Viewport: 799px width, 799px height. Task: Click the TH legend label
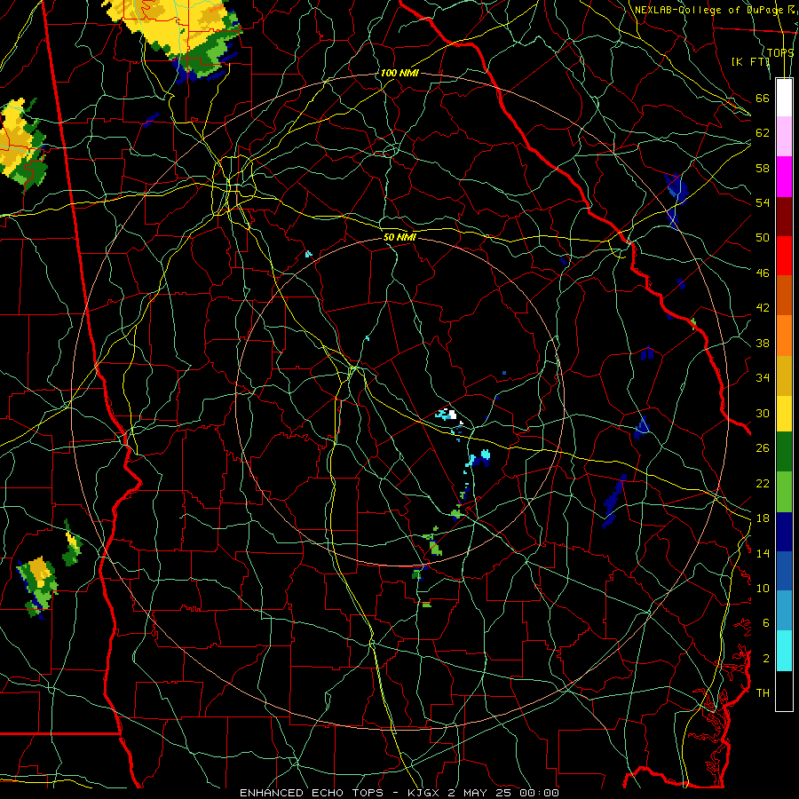[x=763, y=693]
